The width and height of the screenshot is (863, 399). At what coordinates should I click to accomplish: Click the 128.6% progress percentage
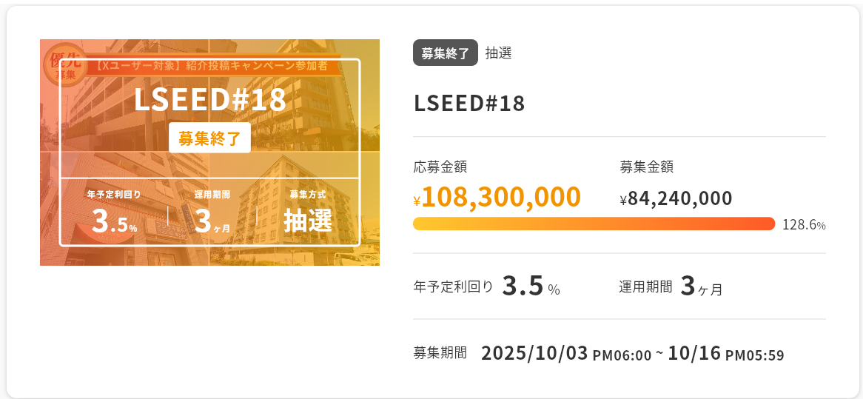tap(804, 225)
